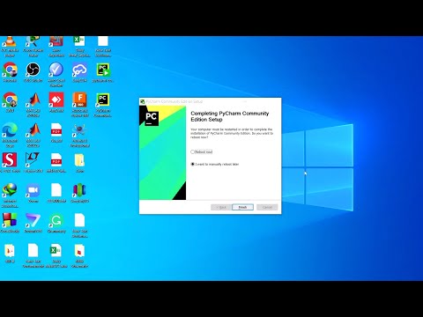Open the purple cloud shortcut icon
Viewport: 423px width, 317px height.
[x=79, y=72]
